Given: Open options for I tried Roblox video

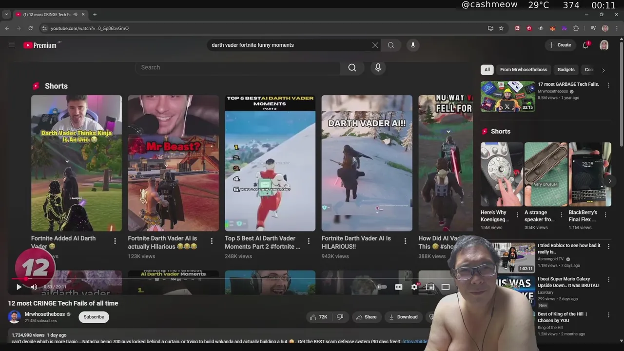Looking at the screenshot, I should tap(608, 246).
